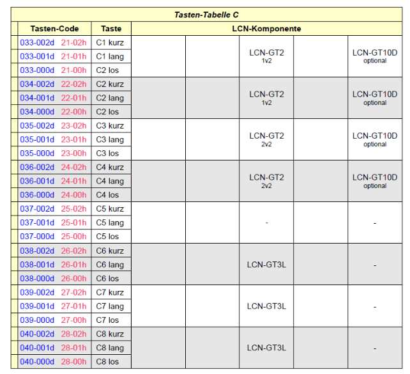Click the code 038-002d

(x=37, y=251)
